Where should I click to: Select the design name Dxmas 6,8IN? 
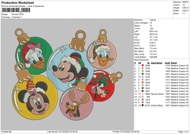(17, 14)
